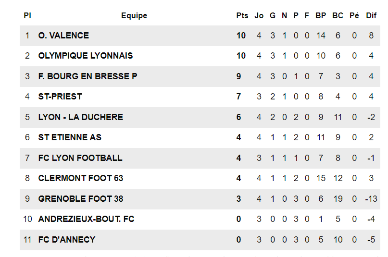Open CLERMONT FOOT 63 team entry
388x257 pixels.
pyautogui.click(x=81, y=178)
